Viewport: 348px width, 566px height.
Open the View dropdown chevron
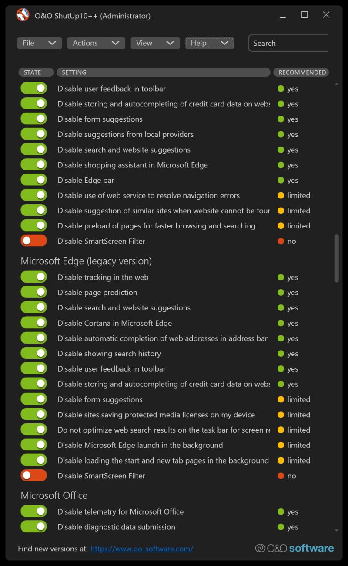click(x=170, y=43)
